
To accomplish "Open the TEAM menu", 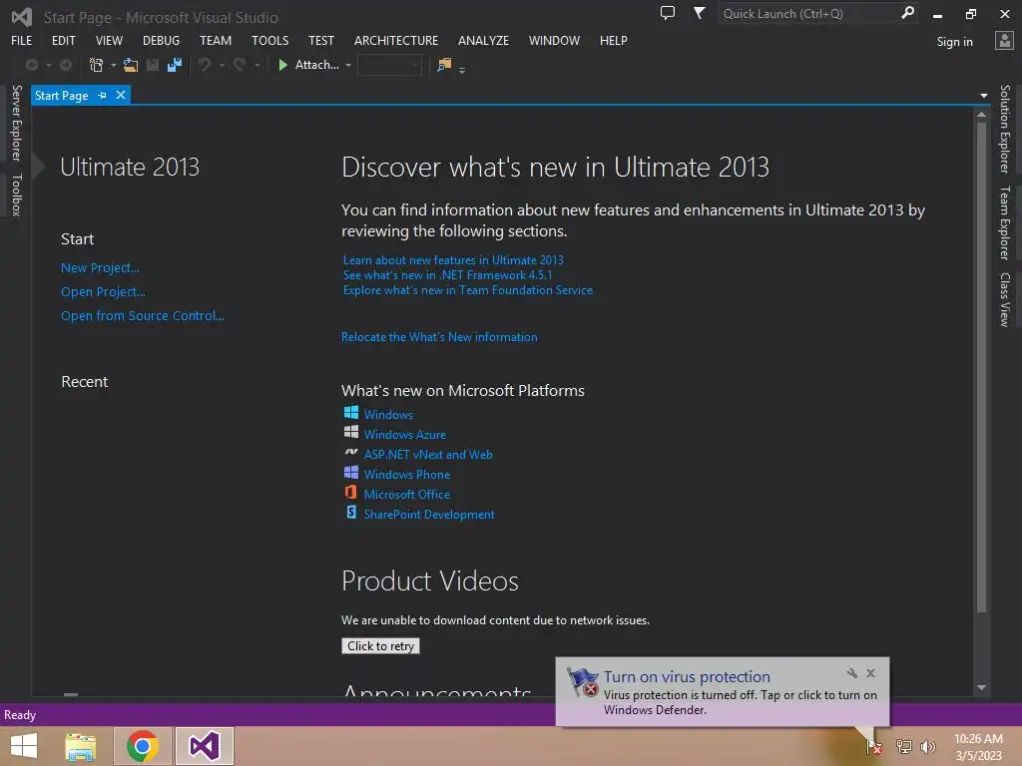I will [216, 40].
